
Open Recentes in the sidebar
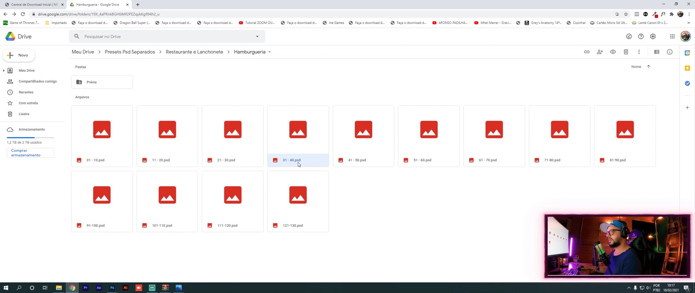click(26, 92)
